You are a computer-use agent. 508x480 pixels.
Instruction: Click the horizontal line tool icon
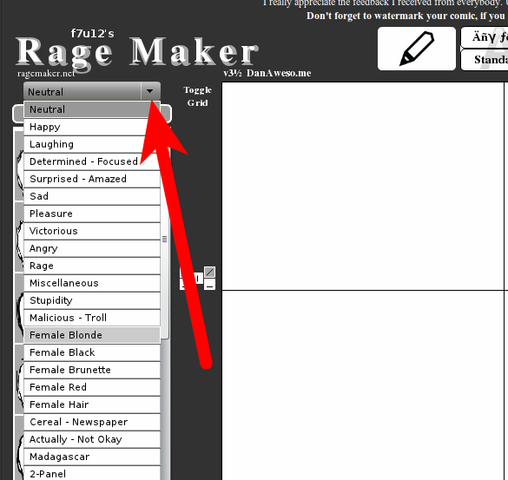click(209, 286)
